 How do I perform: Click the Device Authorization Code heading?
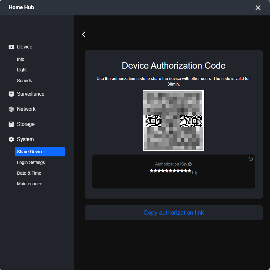coord(174,65)
